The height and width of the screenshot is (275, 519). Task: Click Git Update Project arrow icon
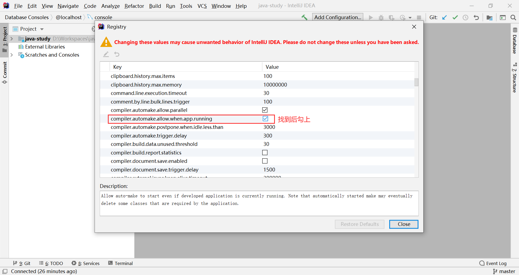(x=444, y=18)
